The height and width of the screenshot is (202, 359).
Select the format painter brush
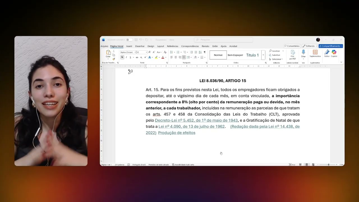tap(114, 59)
